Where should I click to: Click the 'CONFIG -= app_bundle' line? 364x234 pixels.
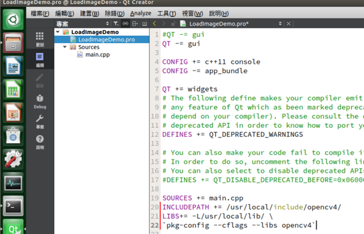pos(205,71)
